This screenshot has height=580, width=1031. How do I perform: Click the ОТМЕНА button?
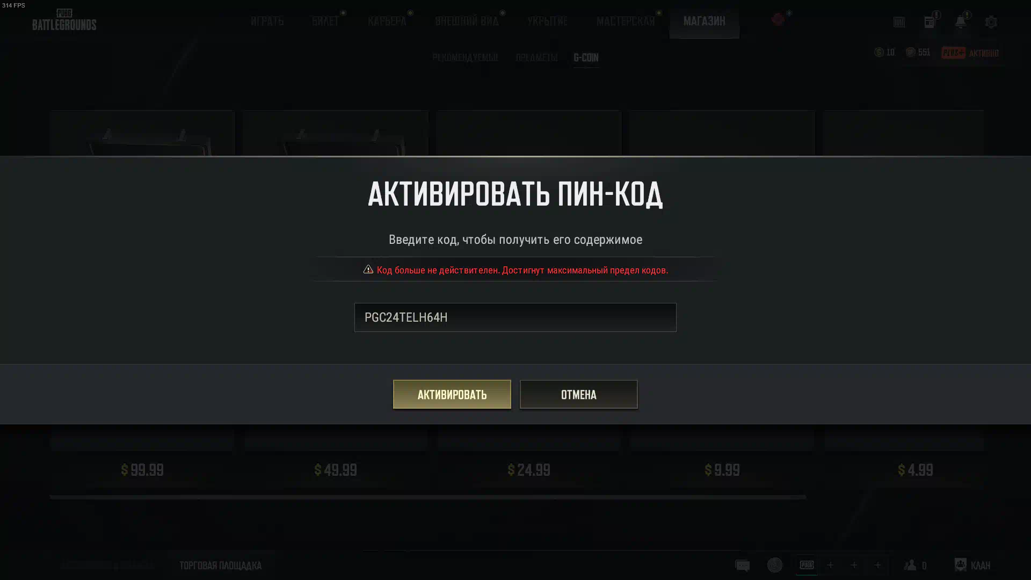579,394
